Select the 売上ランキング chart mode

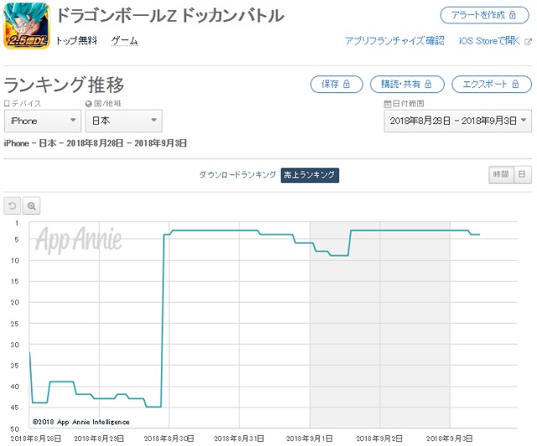pyautogui.click(x=310, y=174)
